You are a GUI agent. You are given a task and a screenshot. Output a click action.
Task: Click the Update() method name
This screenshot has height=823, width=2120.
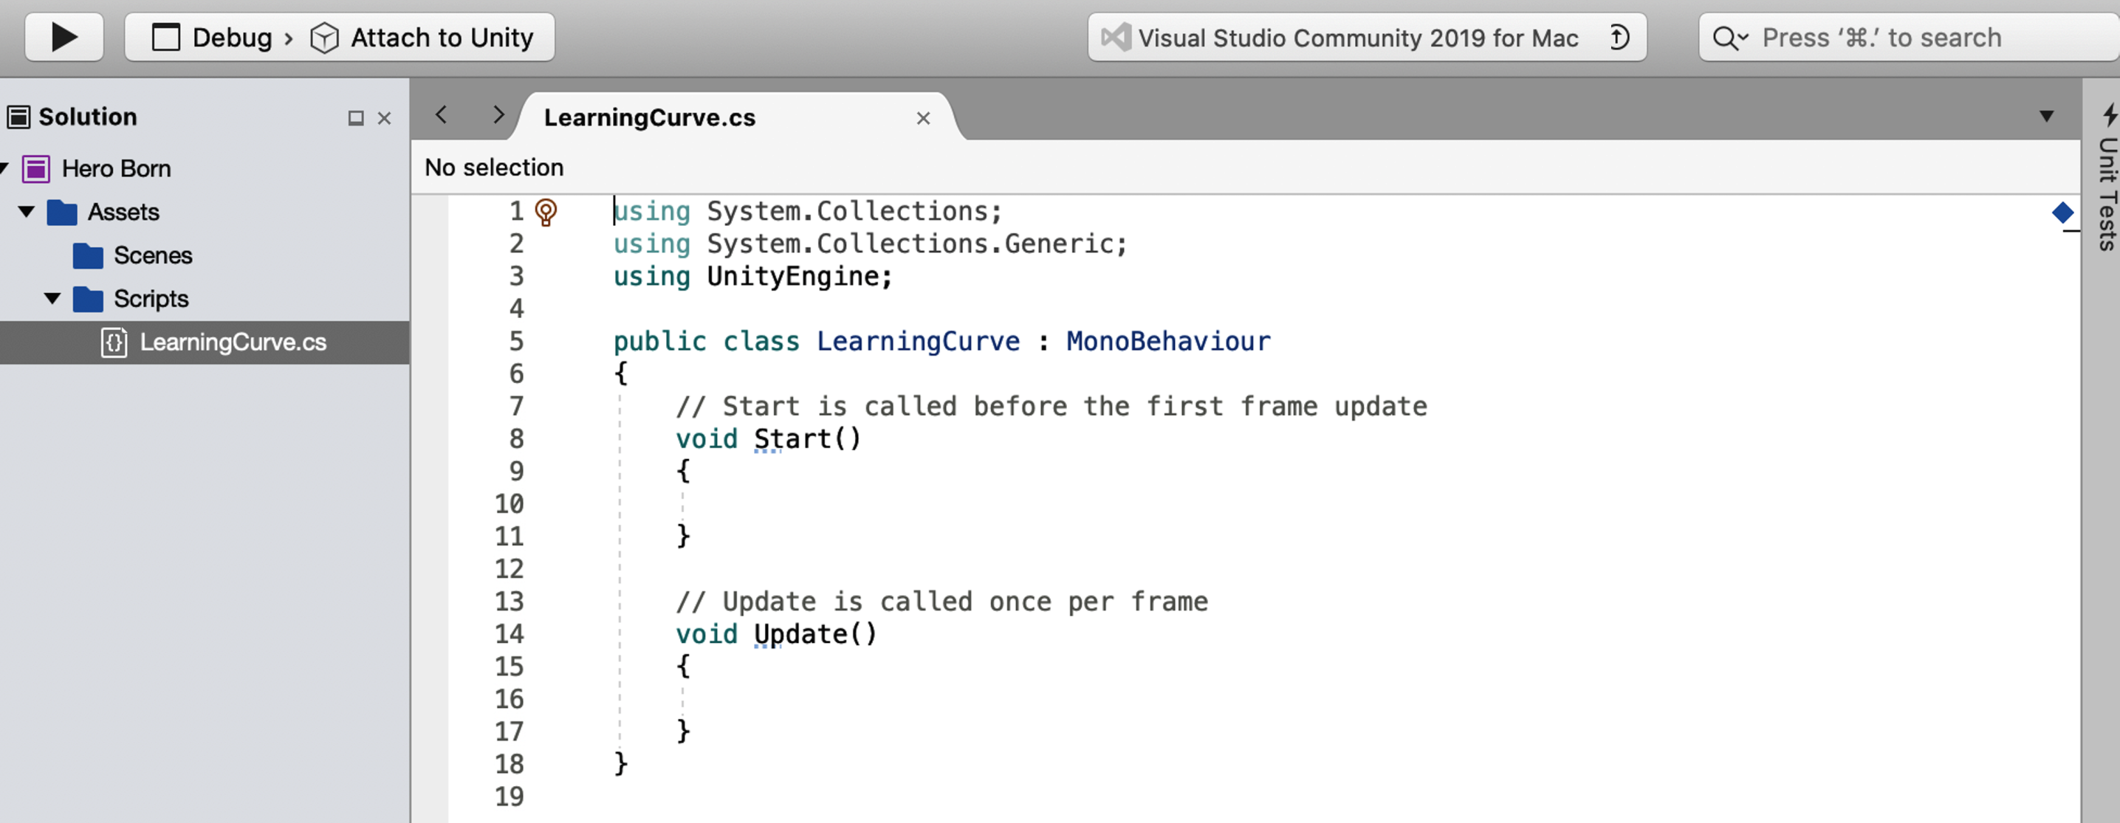[814, 635]
